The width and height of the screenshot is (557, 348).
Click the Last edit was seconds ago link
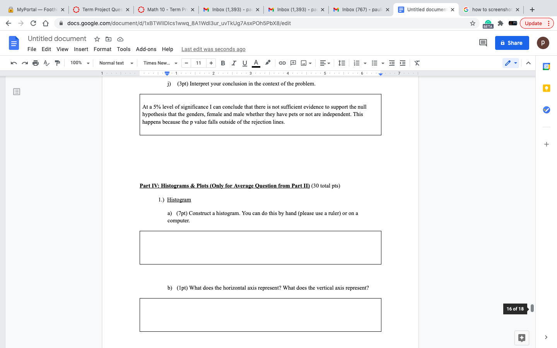pyautogui.click(x=213, y=49)
